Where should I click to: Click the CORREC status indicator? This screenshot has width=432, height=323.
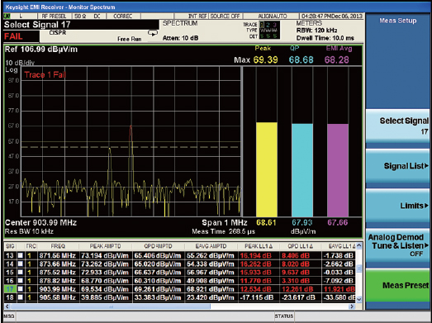(123, 17)
